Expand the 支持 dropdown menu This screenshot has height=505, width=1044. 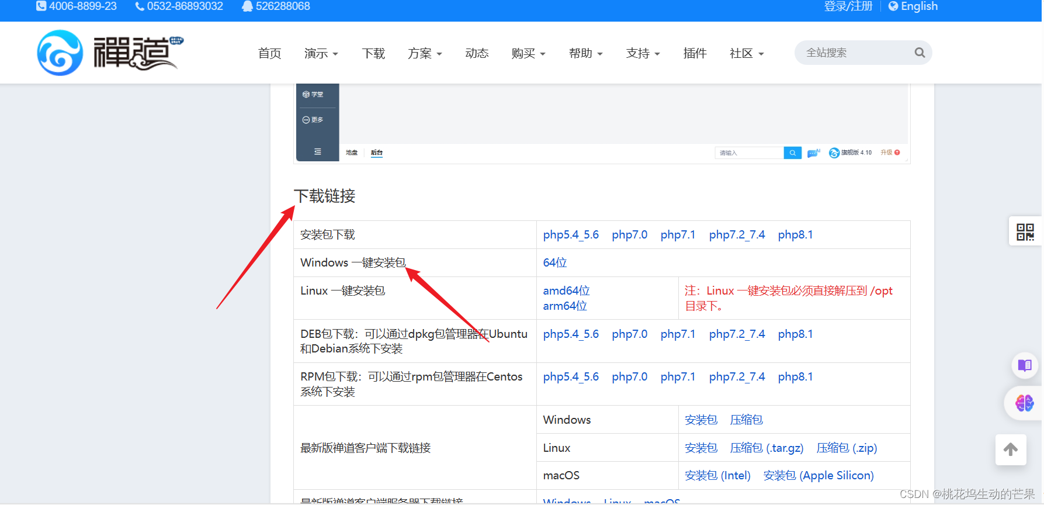coord(643,53)
